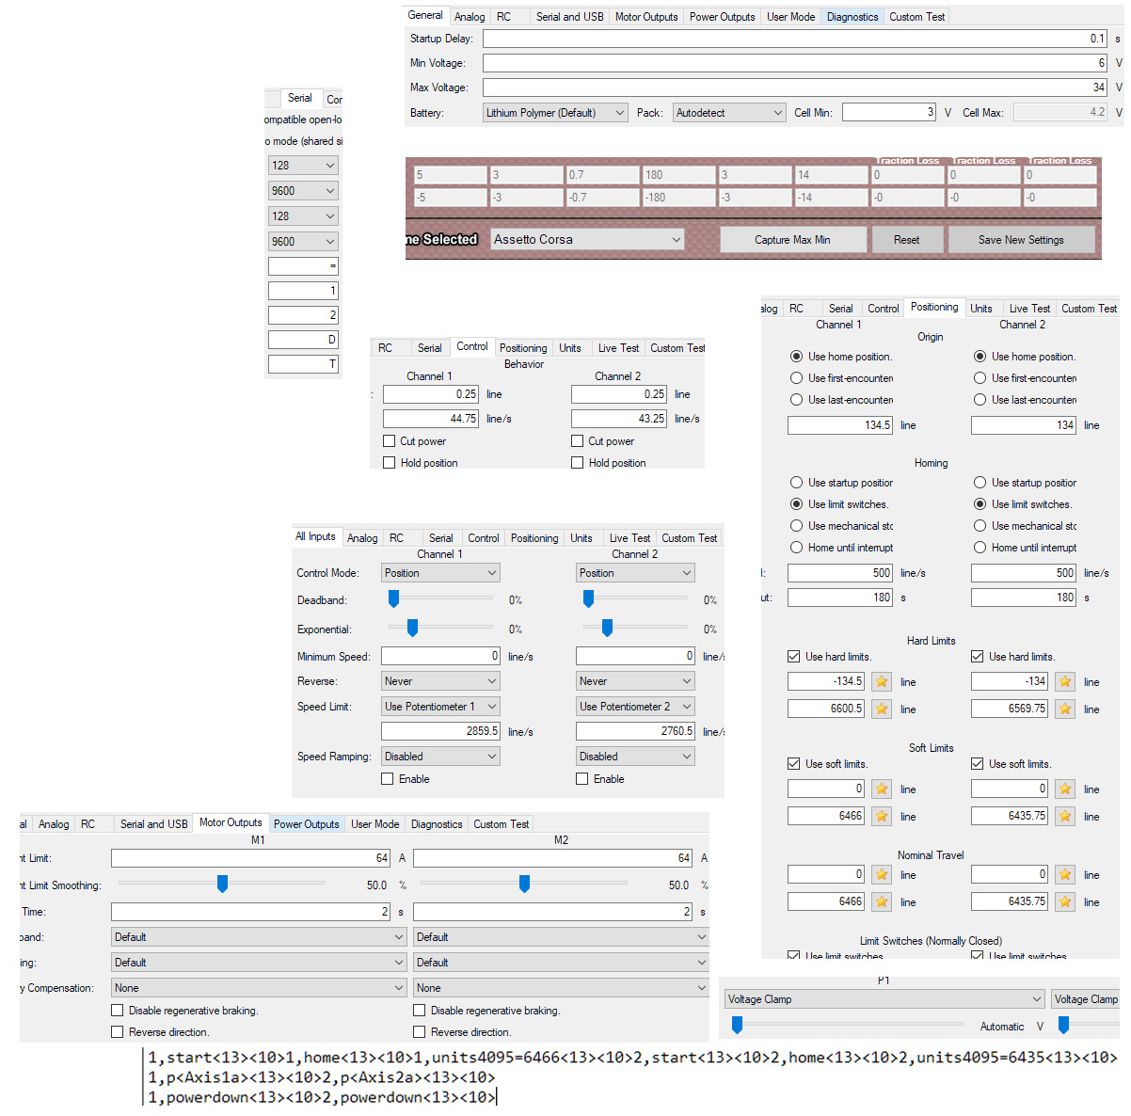Click the Channel 1 origin field showing 134.5
The width and height of the screenshot is (1131, 1116).
tap(840, 425)
